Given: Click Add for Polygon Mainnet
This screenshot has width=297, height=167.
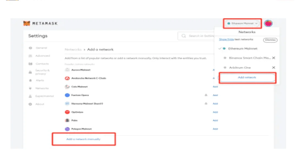Looking at the screenshot, I should coord(215,129).
